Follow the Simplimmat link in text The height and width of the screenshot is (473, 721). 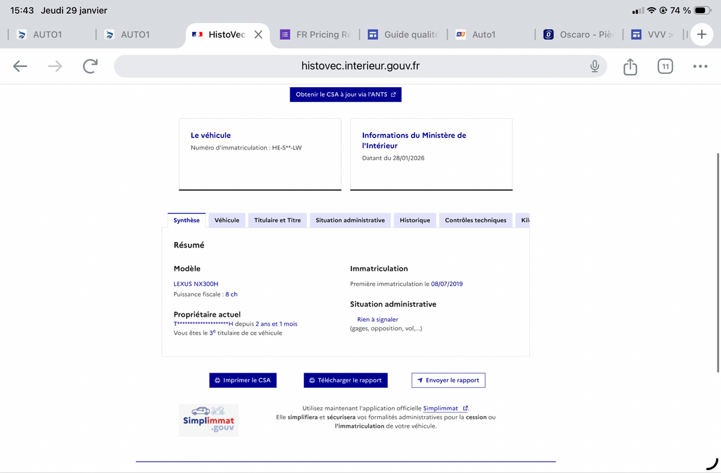coord(441,408)
